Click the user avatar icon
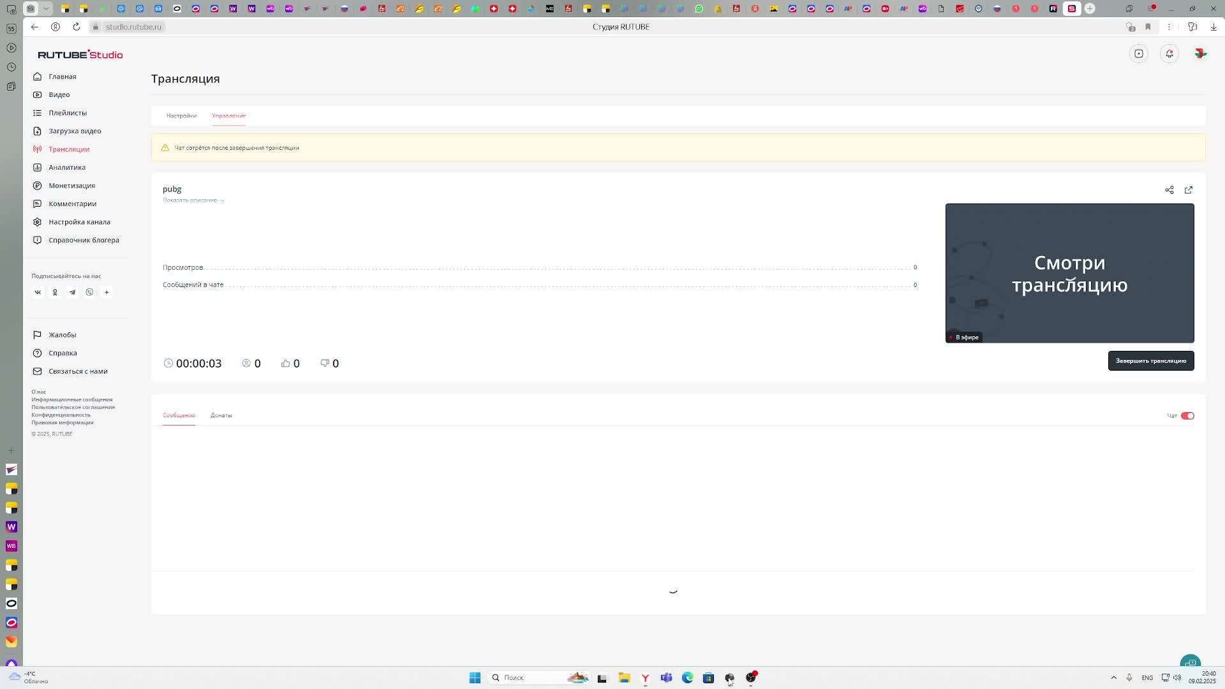 [x=1200, y=54]
